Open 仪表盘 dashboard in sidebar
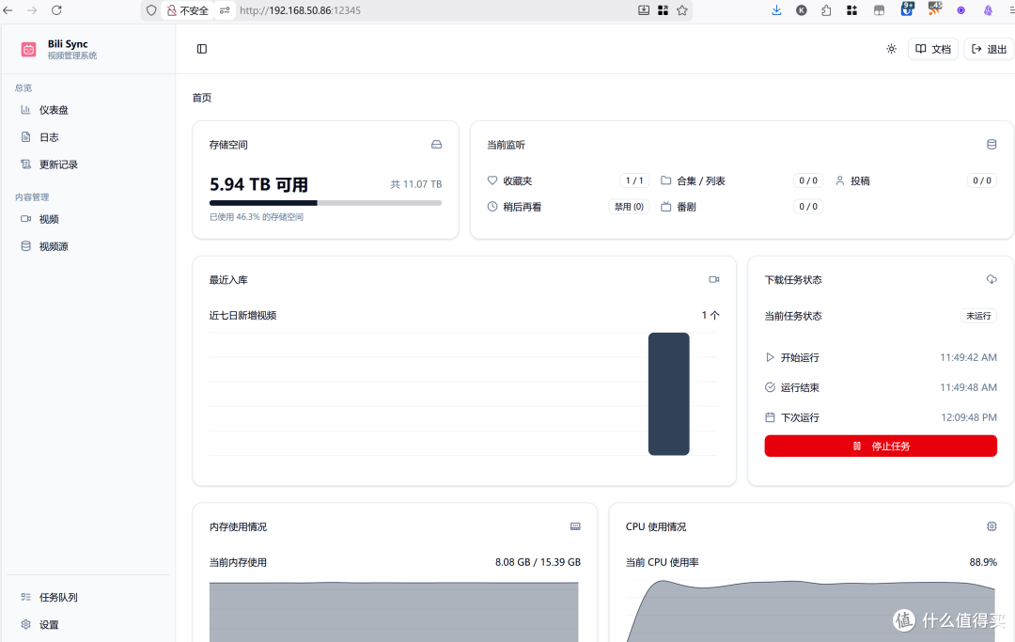Screen dimensions: 1015x642 (54, 110)
